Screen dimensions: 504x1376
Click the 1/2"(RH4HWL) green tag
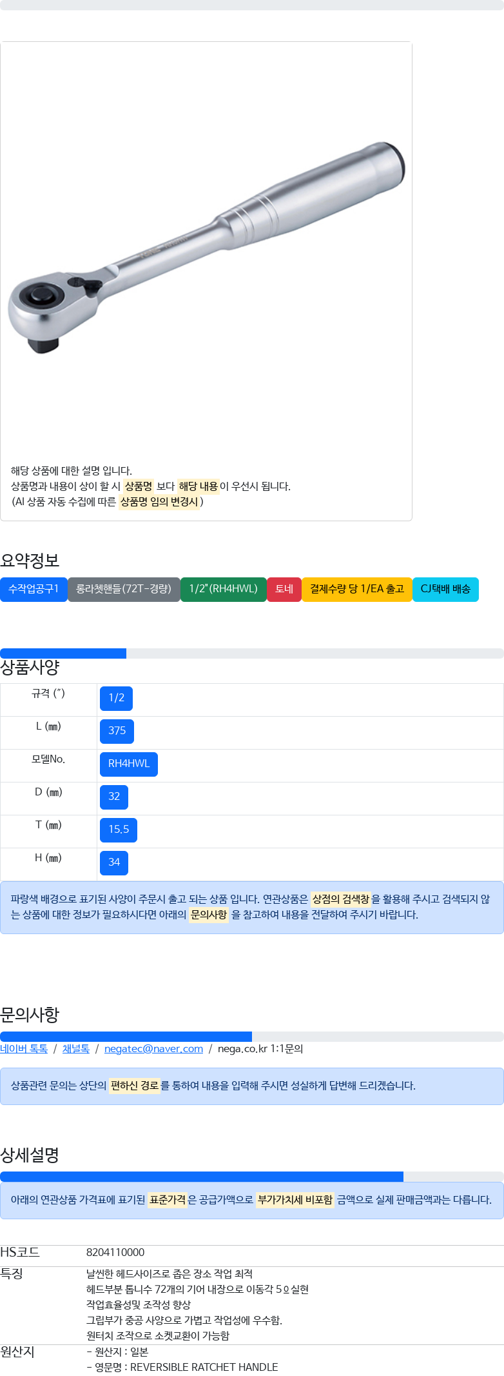224,589
